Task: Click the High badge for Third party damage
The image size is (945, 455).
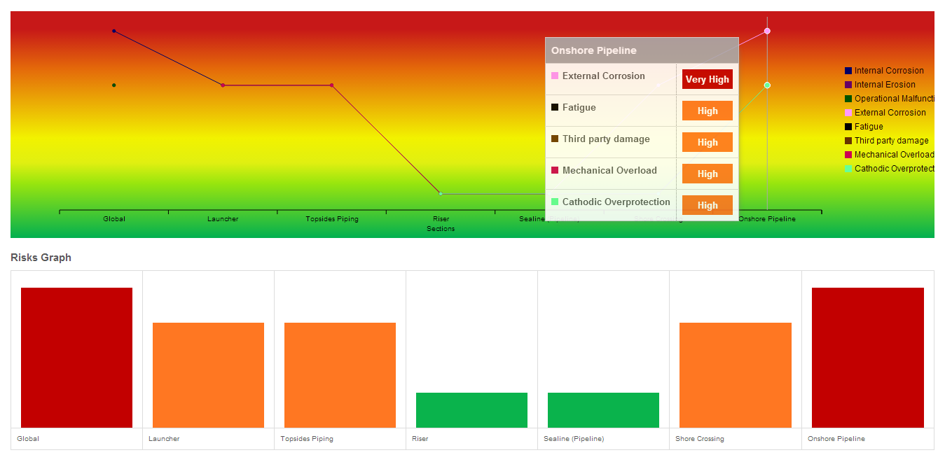Action: click(708, 142)
